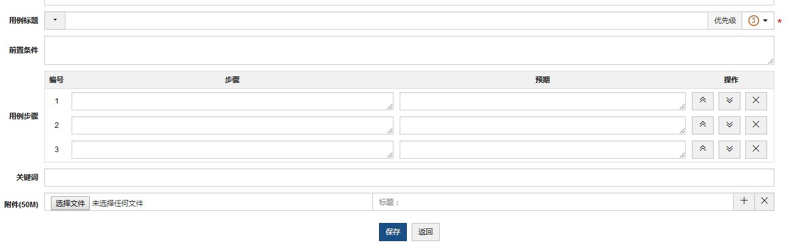Viewport: 795px width, 249px height.
Task: Move step 3 down with double-chevron icon
Action: (729, 150)
